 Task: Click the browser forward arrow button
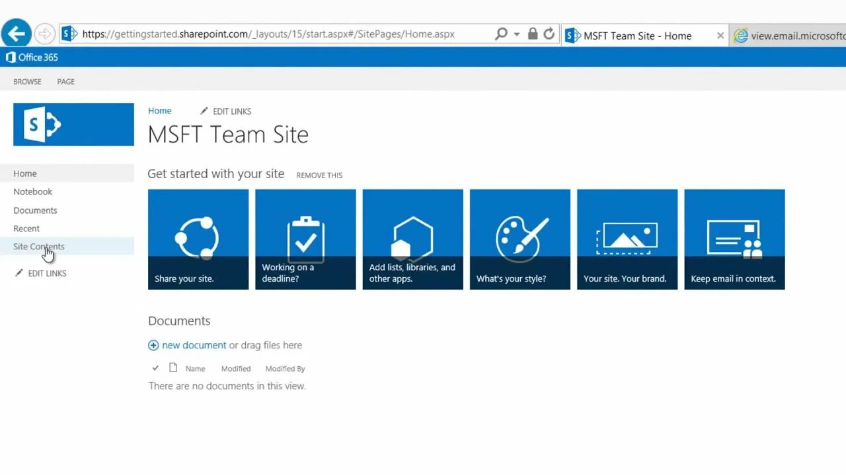click(45, 34)
